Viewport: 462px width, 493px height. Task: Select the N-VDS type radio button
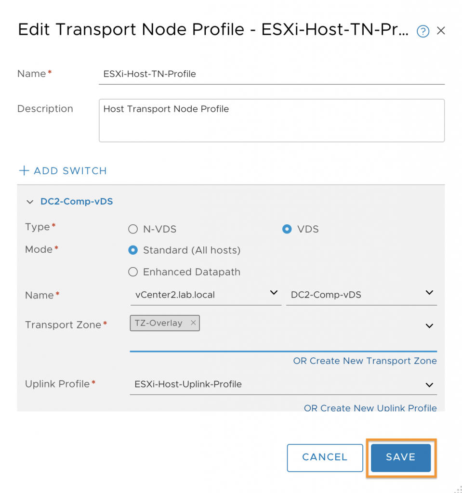[133, 229]
